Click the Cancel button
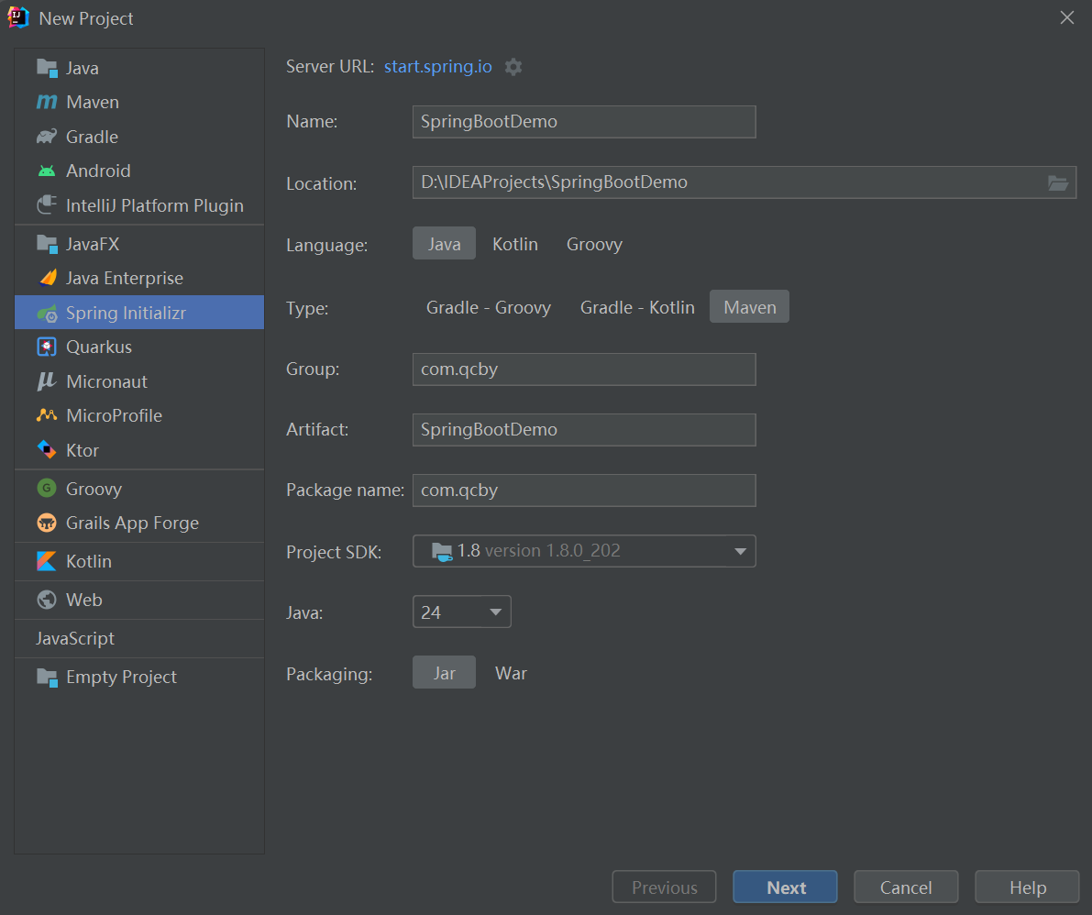 coord(905,887)
